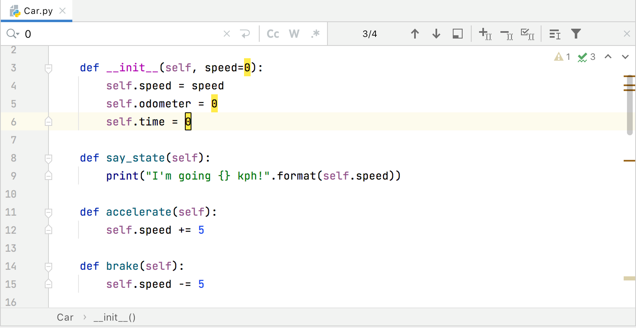Add selection for next occurrence
The height and width of the screenshot is (328, 636).
(485, 34)
